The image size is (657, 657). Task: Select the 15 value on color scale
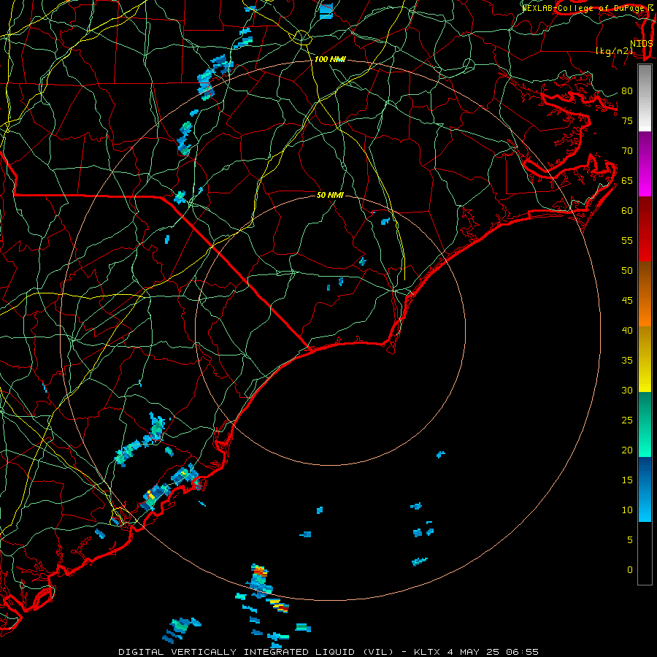click(627, 480)
